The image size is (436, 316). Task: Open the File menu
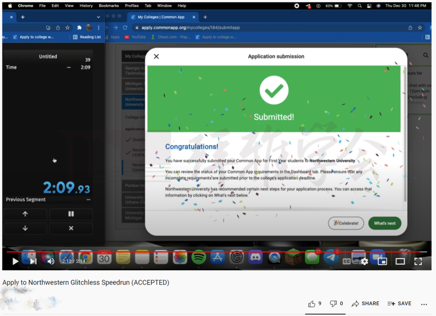[x=42, y=6]
